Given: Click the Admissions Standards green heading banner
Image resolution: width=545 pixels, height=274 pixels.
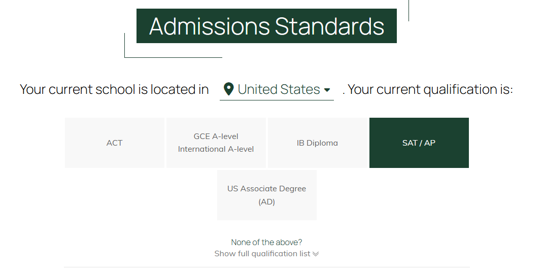Looking at the screenshot, I should [266, 26].
